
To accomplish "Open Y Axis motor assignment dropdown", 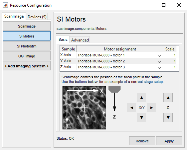I will (159, 61).
